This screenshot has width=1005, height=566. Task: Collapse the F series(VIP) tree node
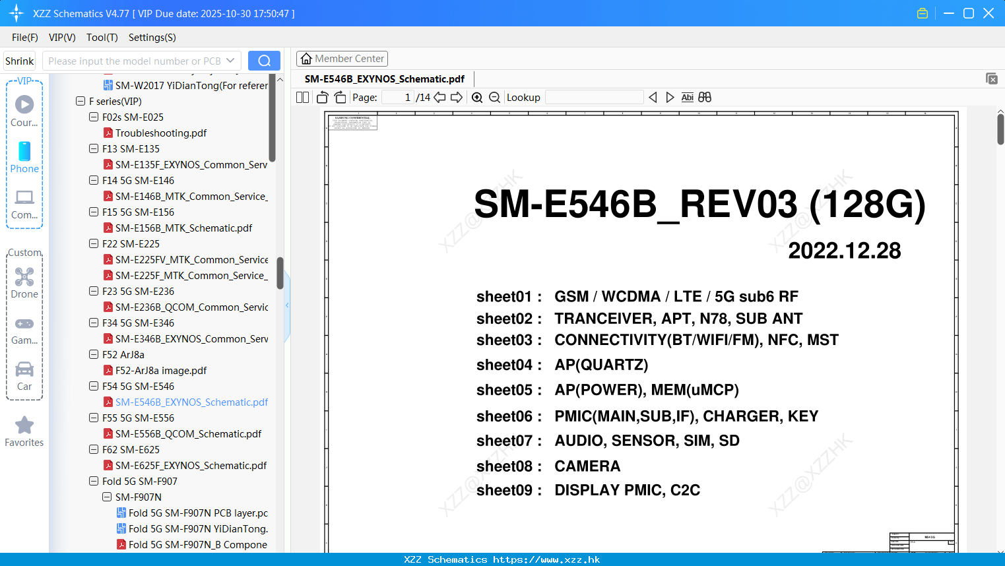pyautogui.click(x=81, y=101)
